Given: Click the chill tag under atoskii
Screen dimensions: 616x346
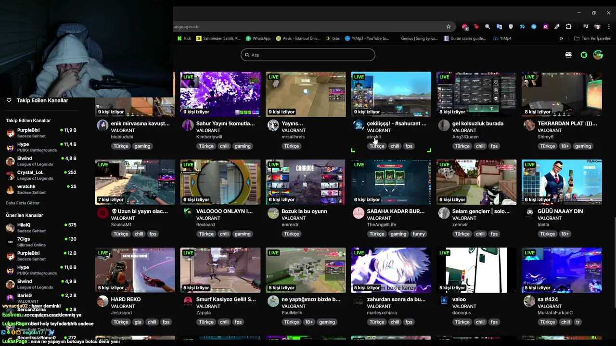Looking at the screenshot, I should pyautogui.click(x=395, y=146).
